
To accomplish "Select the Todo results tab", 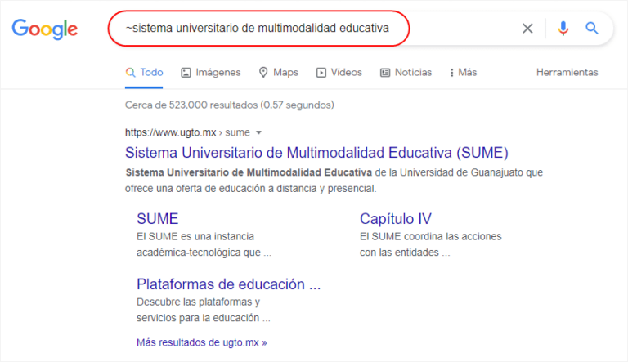I will tap(144, 73).
